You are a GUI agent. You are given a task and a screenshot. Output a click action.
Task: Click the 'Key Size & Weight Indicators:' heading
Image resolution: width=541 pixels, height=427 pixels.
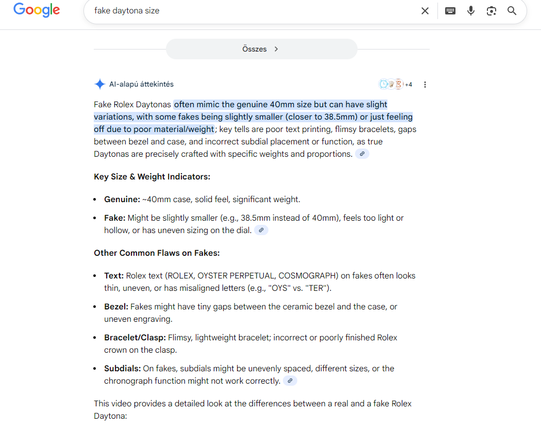(x=152, y=176)
